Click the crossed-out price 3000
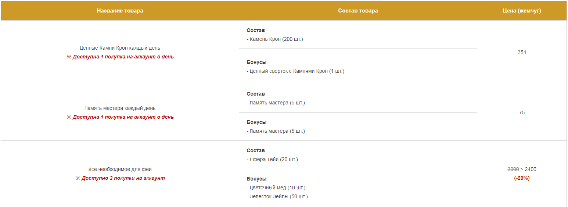This screenshot has width=568, height=207. (x=513, y=169)
